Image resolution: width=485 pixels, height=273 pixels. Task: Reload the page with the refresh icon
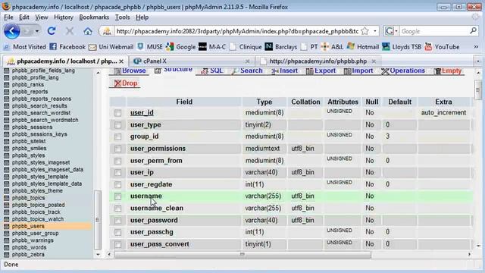tap(52, 31)
